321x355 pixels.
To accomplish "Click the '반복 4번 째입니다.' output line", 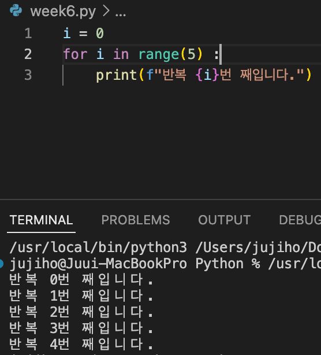I will [81, 343].
